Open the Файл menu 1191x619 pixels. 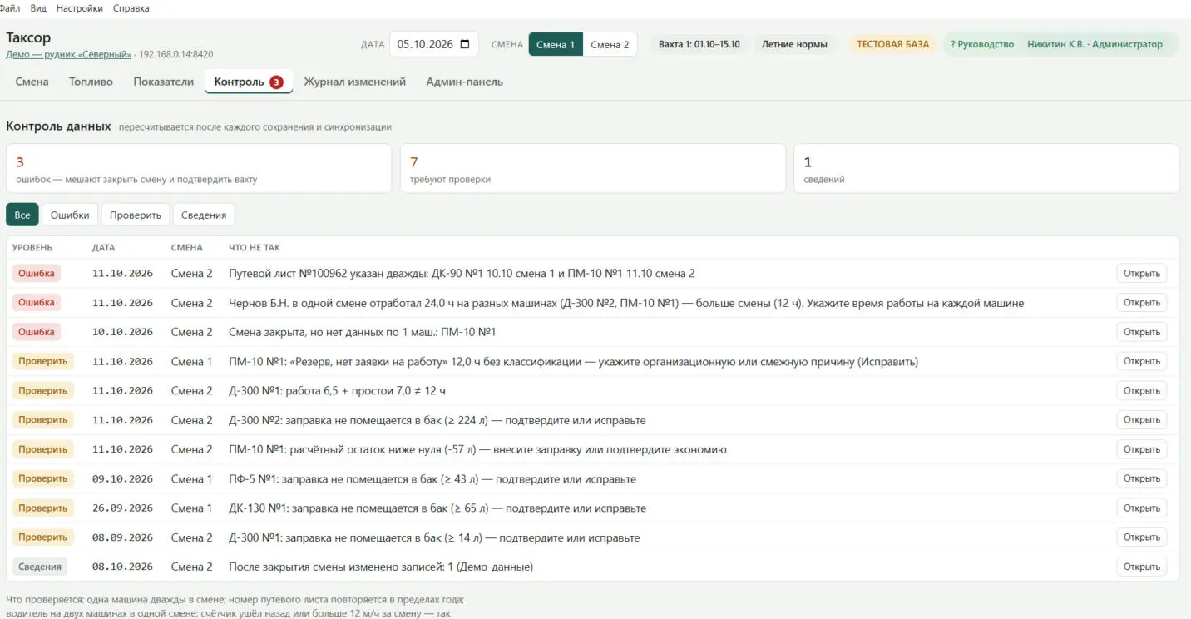[x=9, y=8]
